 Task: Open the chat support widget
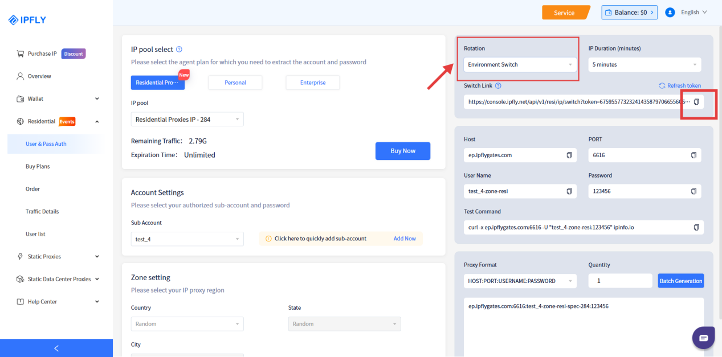(703, 338)
